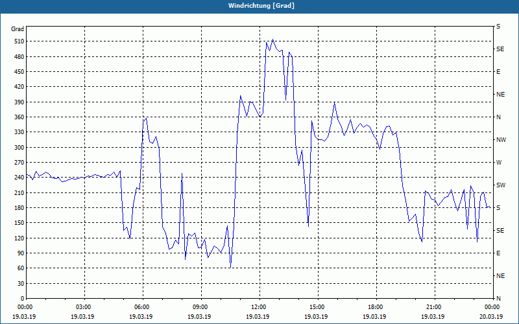Click the 510 value on the degree axis
This screenshot has width=519, height=324.
click(x=19, y=41)
